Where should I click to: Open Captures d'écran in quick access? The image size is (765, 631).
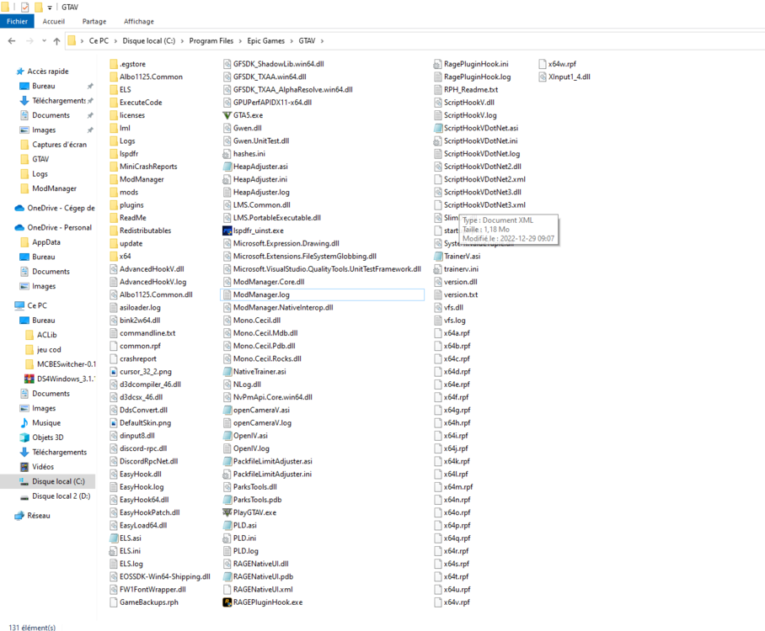(59, 145)
